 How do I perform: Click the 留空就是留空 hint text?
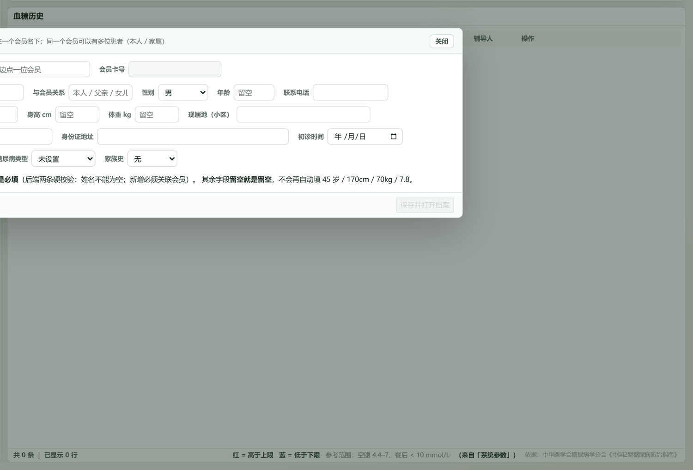[251, 180]
